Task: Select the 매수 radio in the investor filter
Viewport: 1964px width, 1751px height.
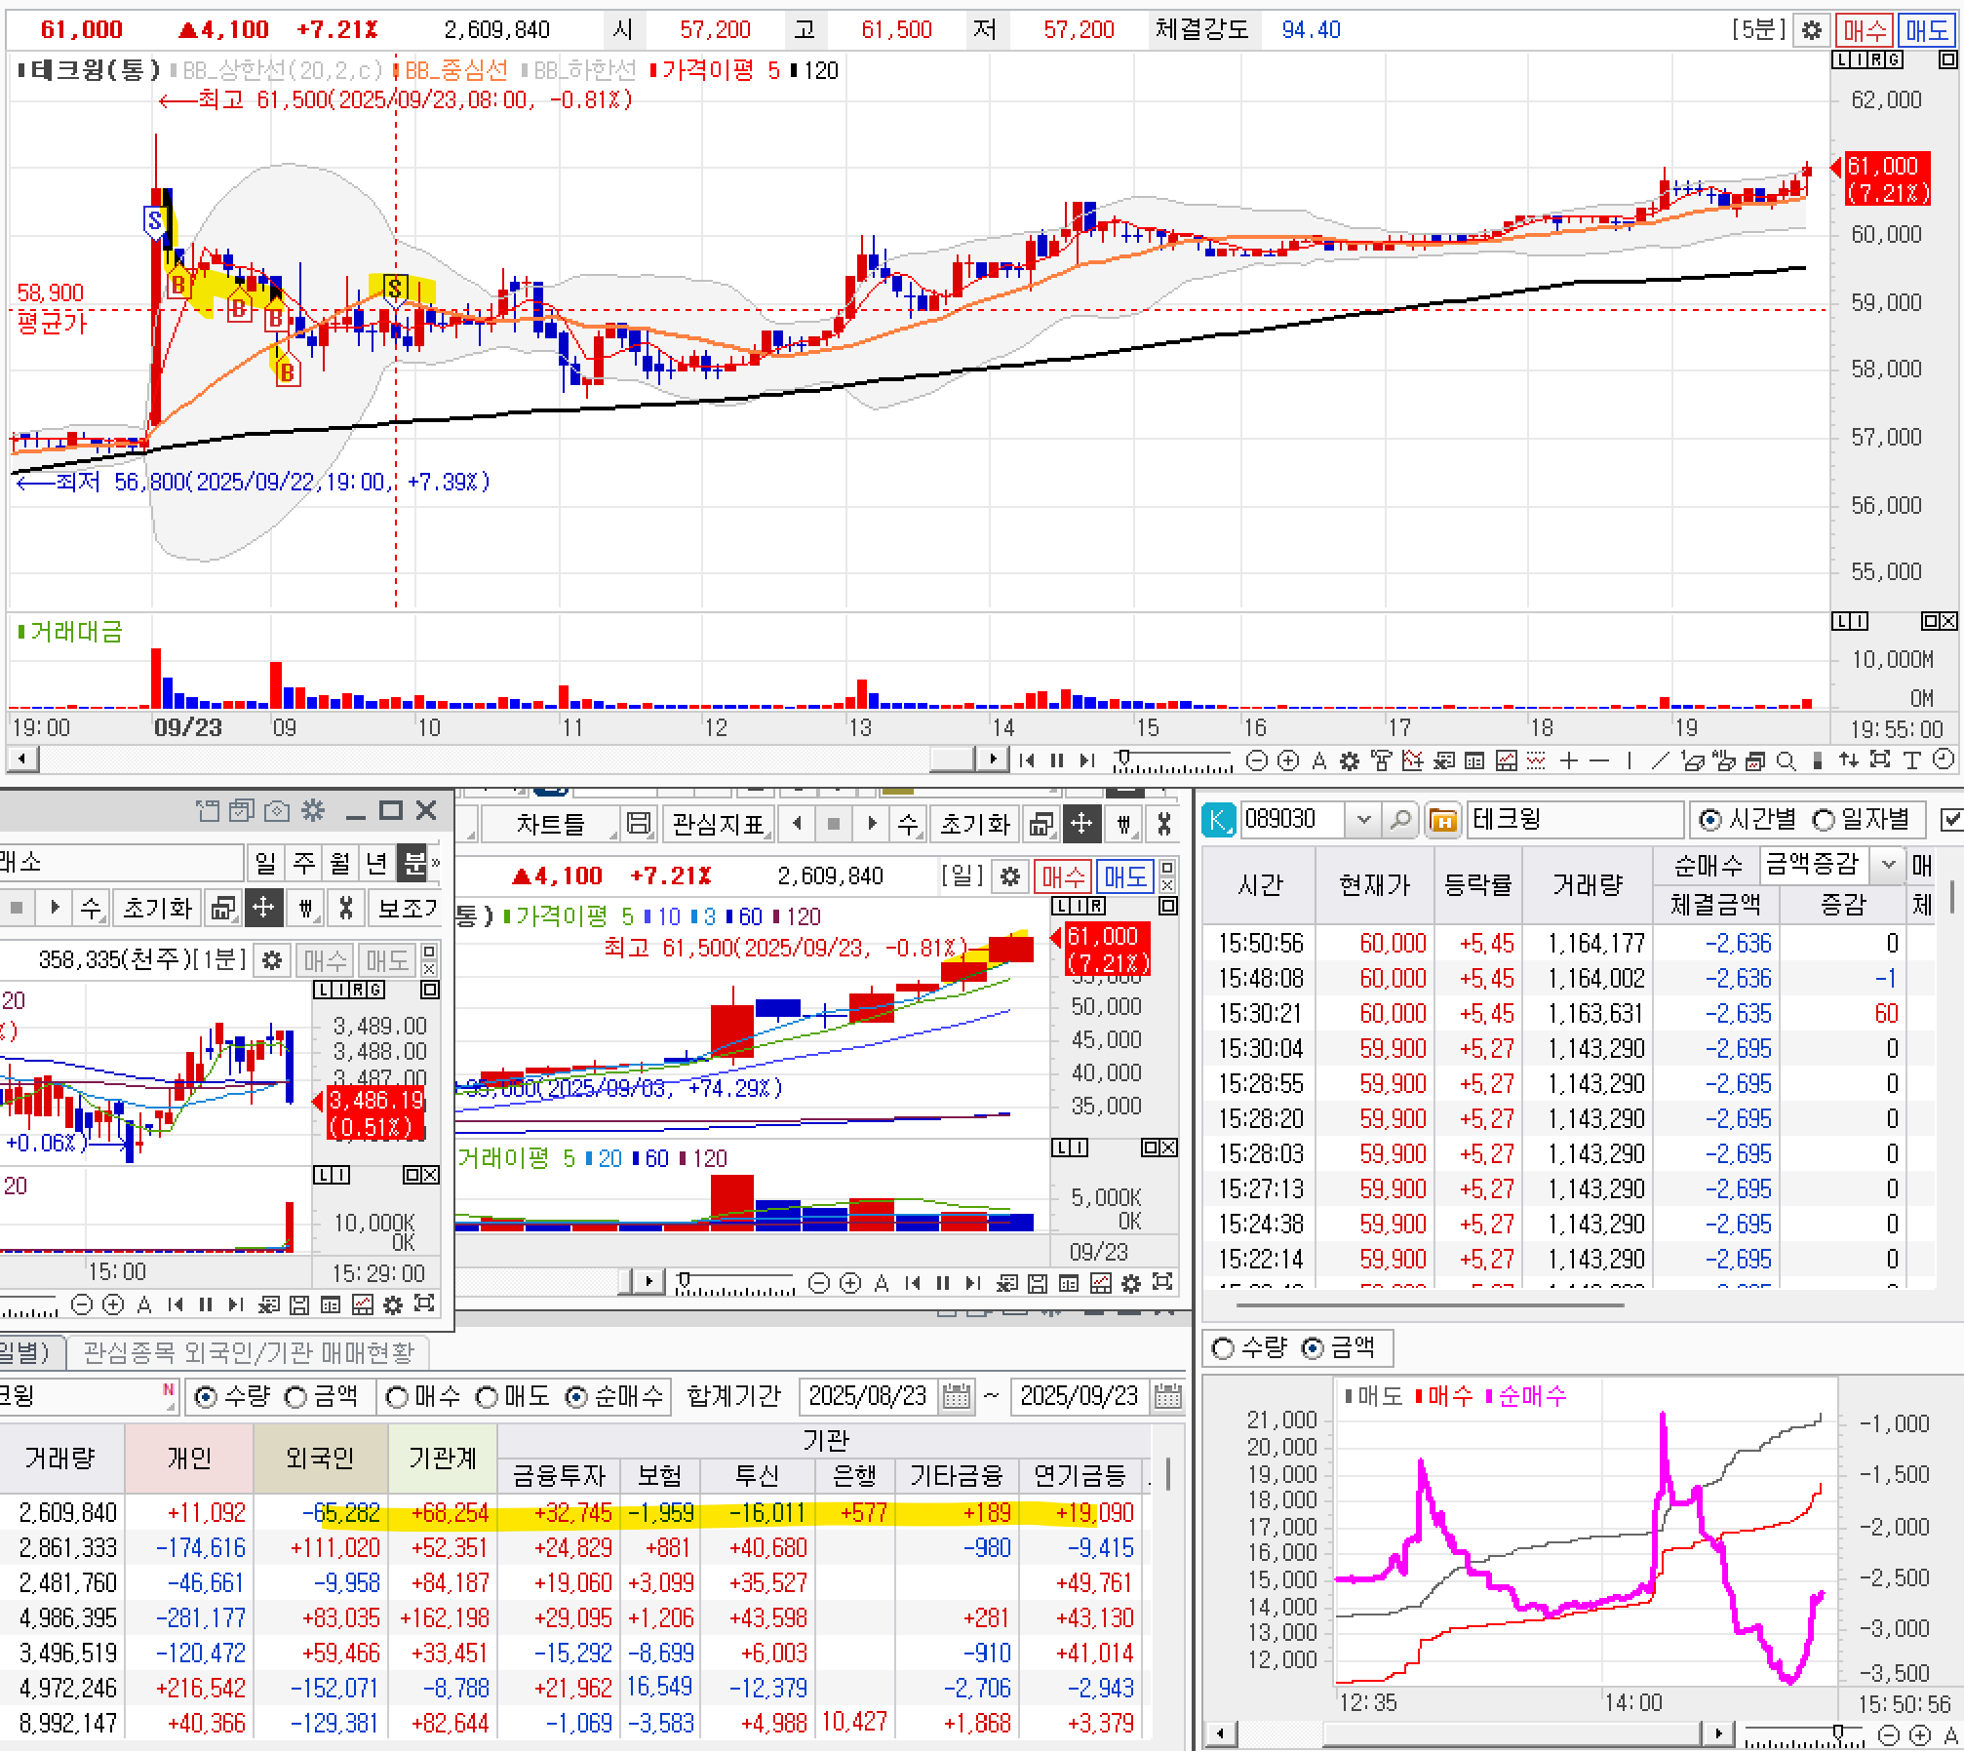Action: pyautogui.click(x=397, y=1397)
